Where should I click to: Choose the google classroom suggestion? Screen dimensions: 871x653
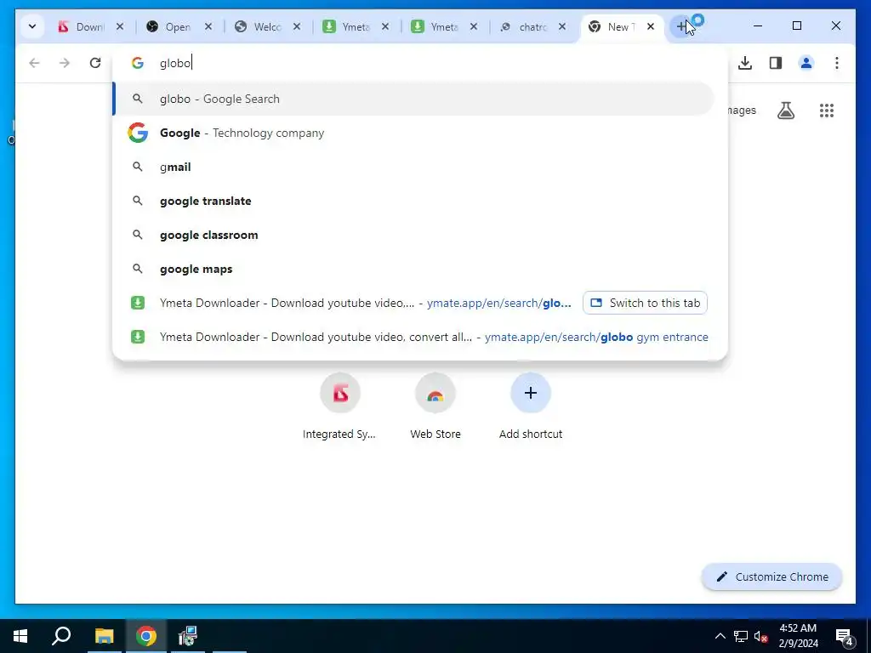[x=414, y=235]
